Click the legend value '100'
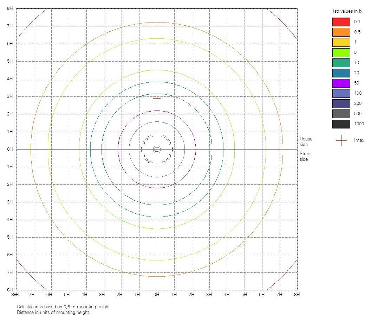Image resolution: width=371 pixels, height=321 pixels. tap(358, 93)
